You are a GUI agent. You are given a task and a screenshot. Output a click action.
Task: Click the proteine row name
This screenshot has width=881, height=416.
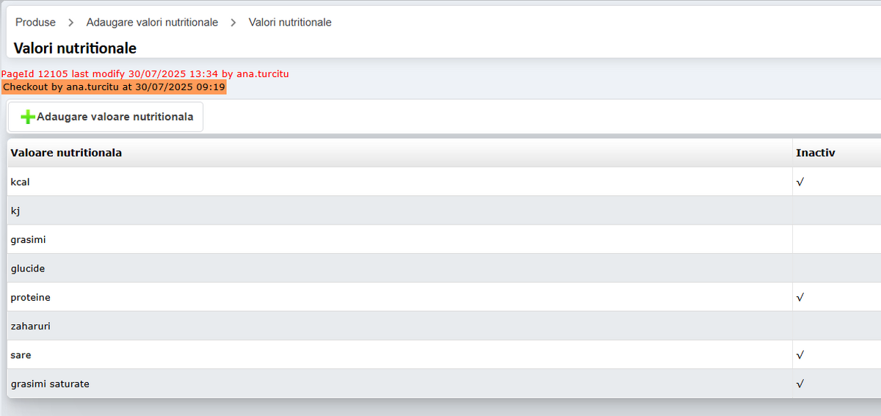pos(30,298)
